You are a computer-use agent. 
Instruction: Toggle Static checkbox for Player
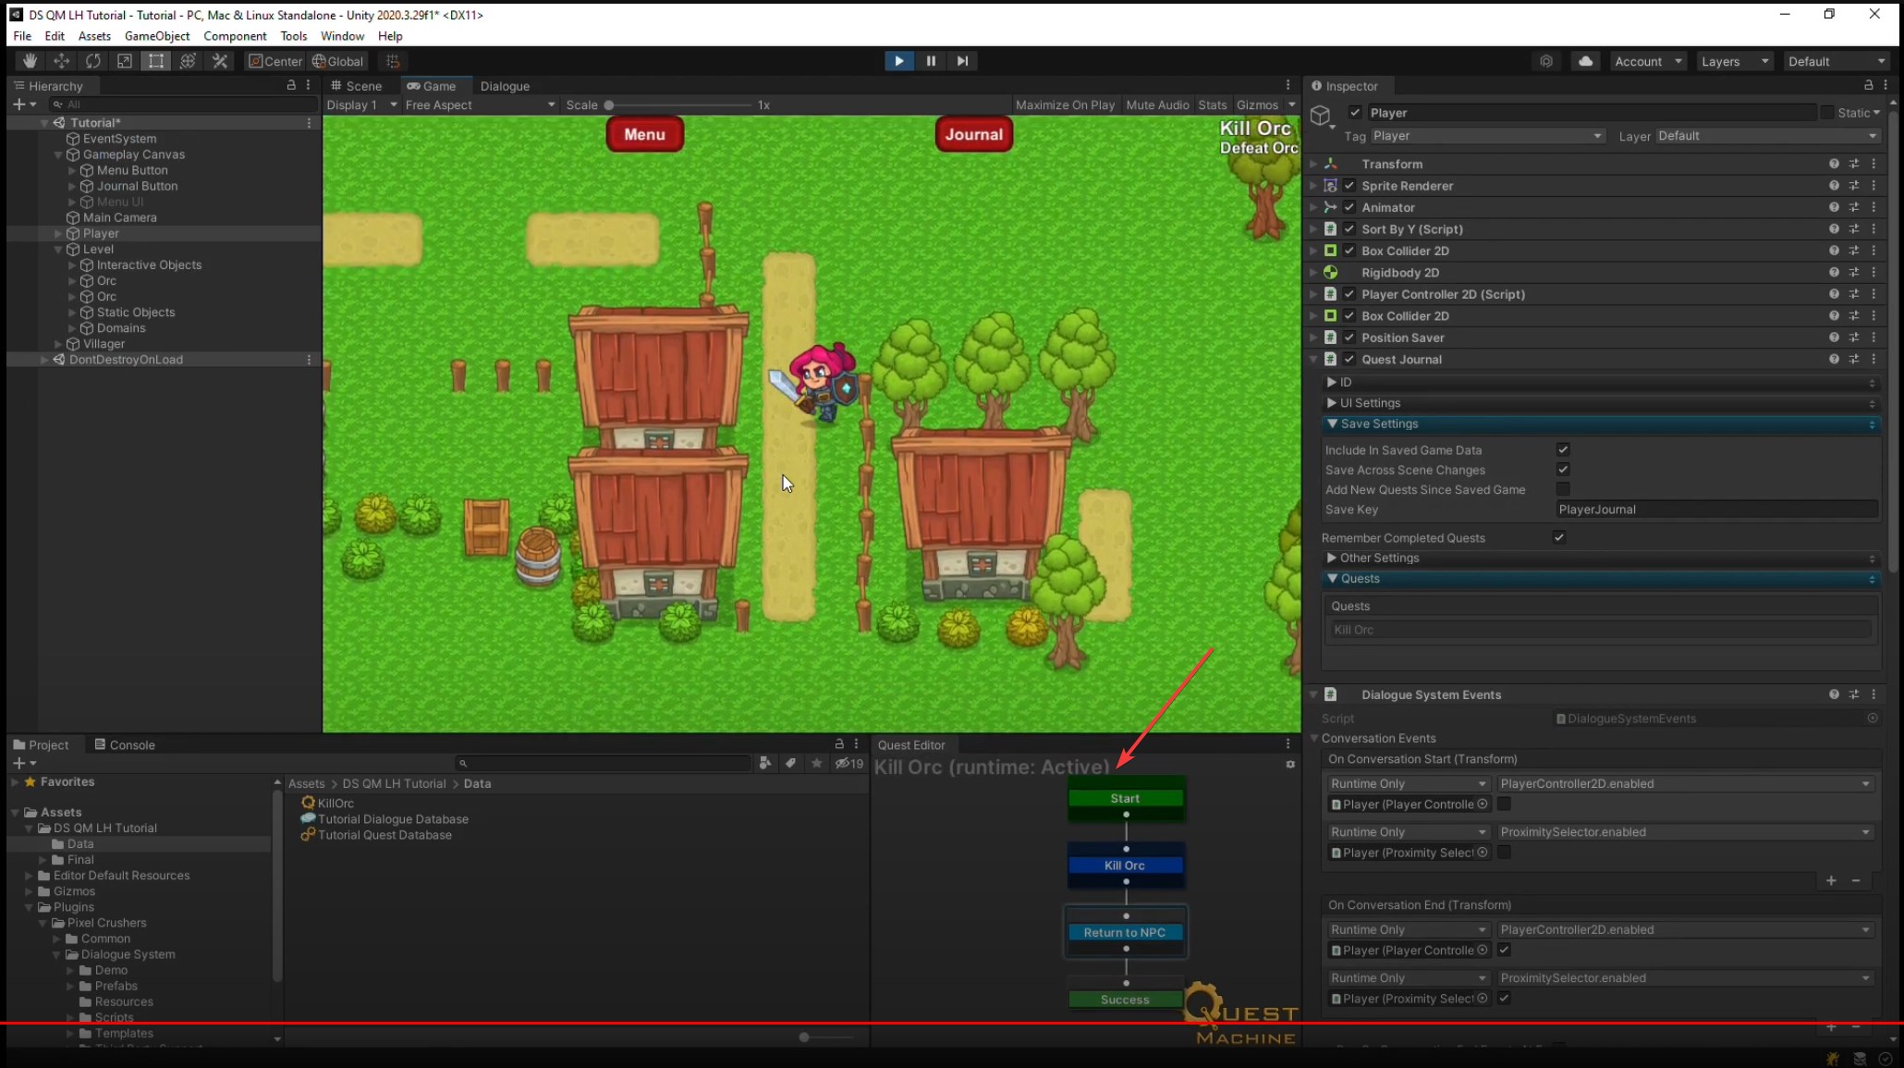point(1826,112)
